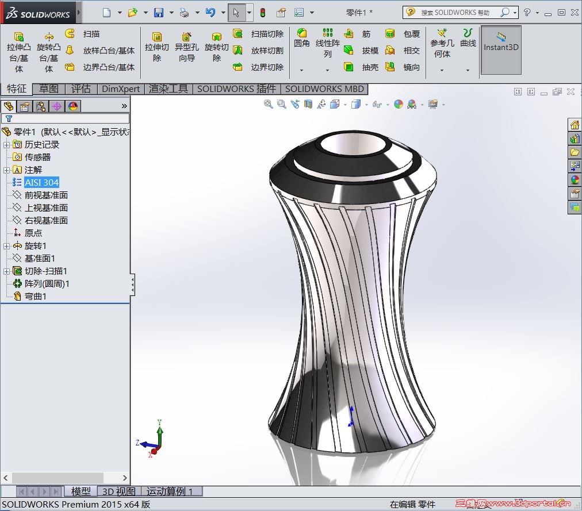Image resolution: width=582 pixels, height=511 pixels.
Task: Select the AISI 304 material item
Action: click(41, 183)
